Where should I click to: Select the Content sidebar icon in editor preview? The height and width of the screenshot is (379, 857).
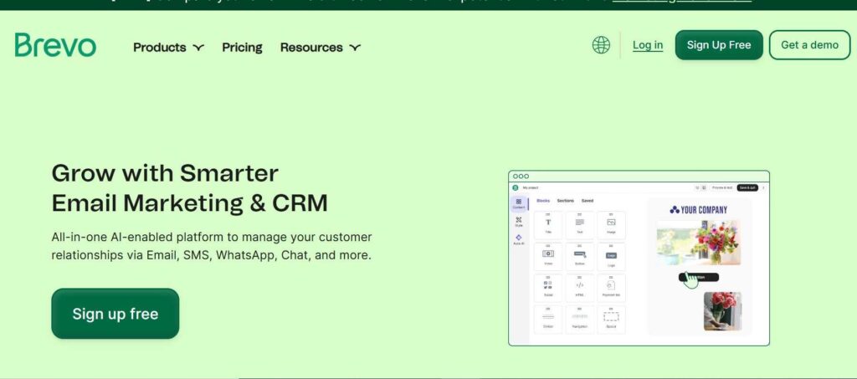[x=519, y=203]
